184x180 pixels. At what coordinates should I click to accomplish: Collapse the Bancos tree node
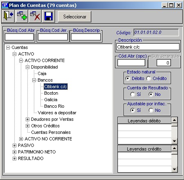[34, 80]
